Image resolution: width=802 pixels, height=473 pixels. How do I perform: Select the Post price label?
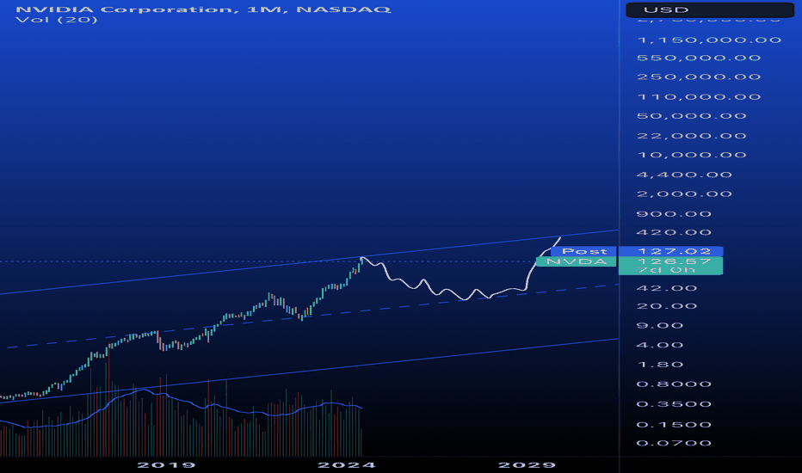coord(584,251)
